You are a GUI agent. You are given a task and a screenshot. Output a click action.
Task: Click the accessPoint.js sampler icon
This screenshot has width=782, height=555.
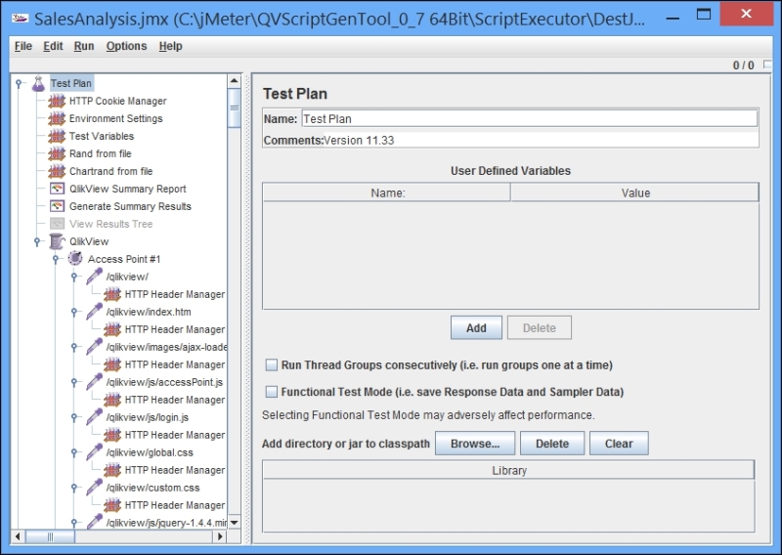coord(94,382)
